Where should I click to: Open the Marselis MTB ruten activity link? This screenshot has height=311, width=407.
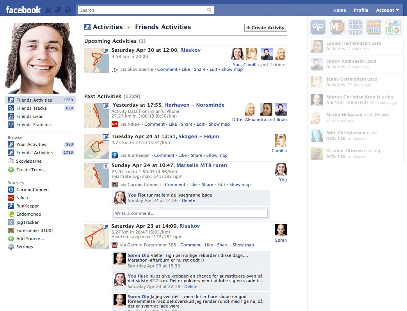[x=201, y=165]
